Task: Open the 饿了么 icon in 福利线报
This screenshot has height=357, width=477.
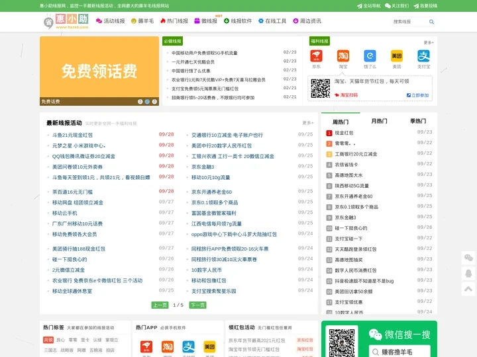Action: pos(370,56)
